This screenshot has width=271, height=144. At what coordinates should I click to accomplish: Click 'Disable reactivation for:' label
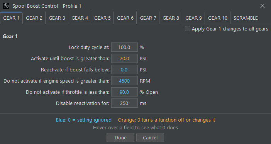tap(83, 103)
